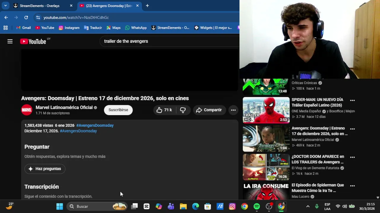Open the Doctor Doom trailers video thumbnail

coord(266,167)
